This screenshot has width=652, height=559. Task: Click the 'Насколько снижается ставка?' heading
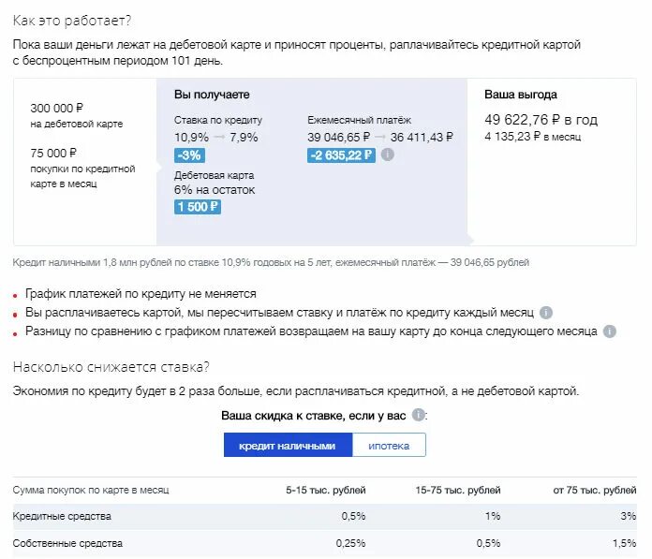pos(111,367)
